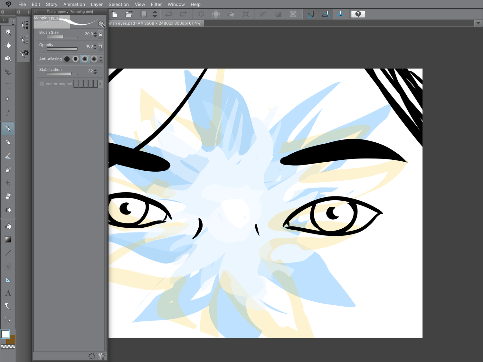
Task: Activate the Hand navigation tool
Action: (x=8, y=45)
